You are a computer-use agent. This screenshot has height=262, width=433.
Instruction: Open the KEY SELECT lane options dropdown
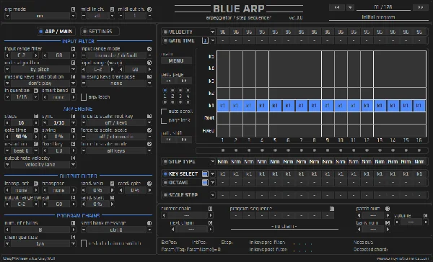[212, 174]
